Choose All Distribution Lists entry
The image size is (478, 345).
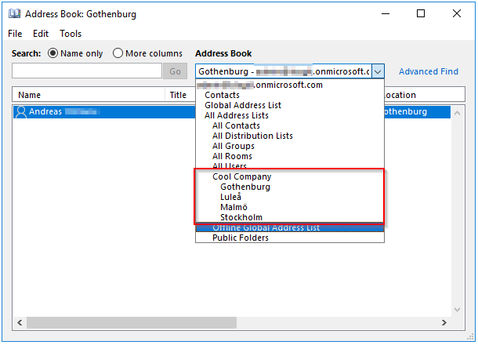pyautogui.click(x=252, y=136)
